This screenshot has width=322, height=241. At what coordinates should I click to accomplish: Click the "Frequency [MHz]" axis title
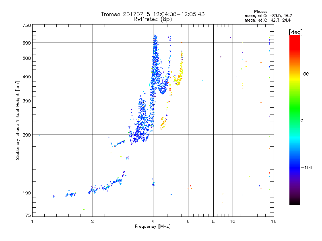pos(153,227)
